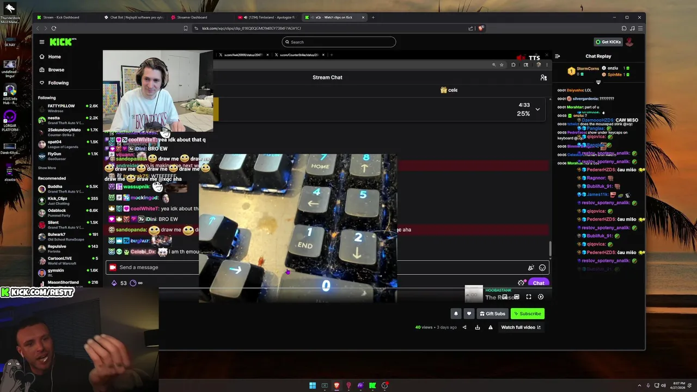Open Odablock recommended channel
This screenshot has width=697, height=392.
(68, 212)
